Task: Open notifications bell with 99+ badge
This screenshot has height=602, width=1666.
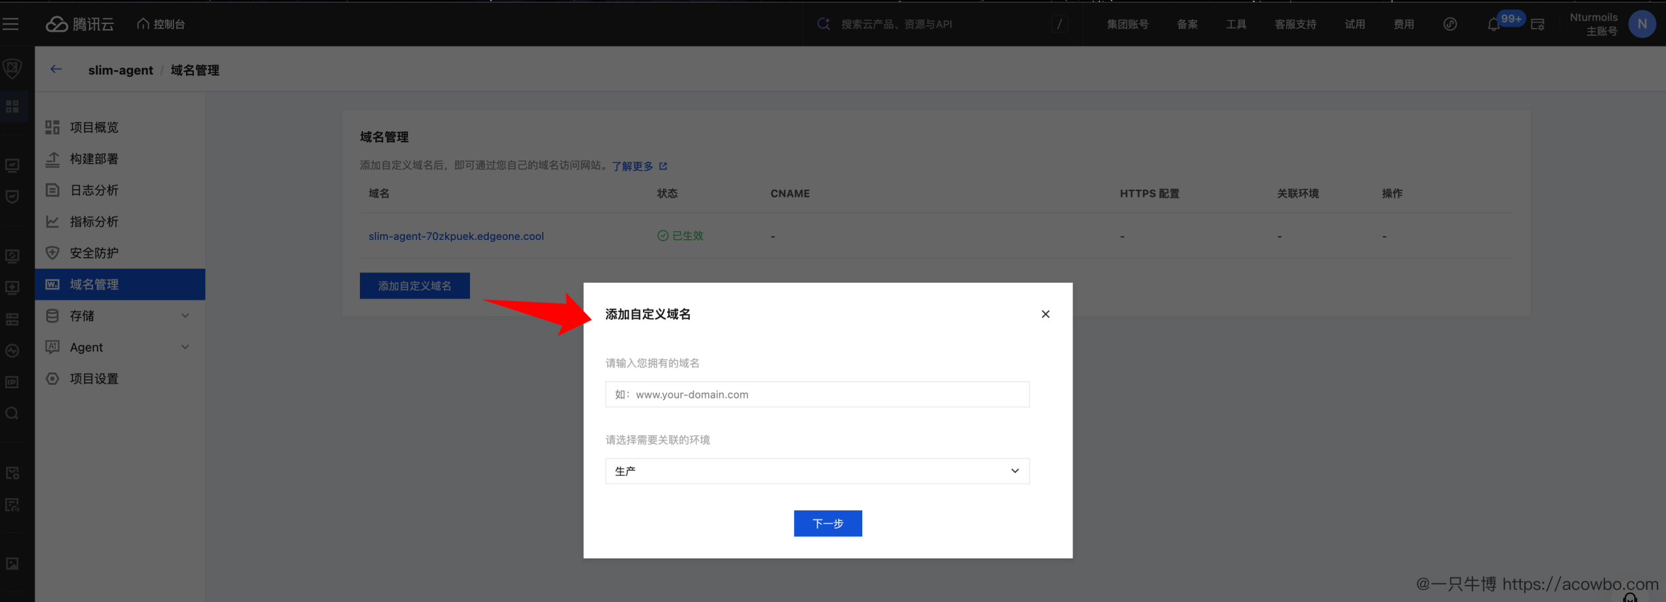Action: point(1494,25)
